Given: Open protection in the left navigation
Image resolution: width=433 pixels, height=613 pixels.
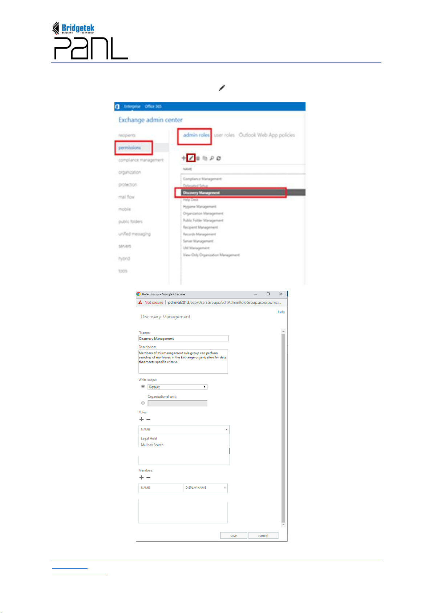Looking at the screenshot, I should click(128, 185).
